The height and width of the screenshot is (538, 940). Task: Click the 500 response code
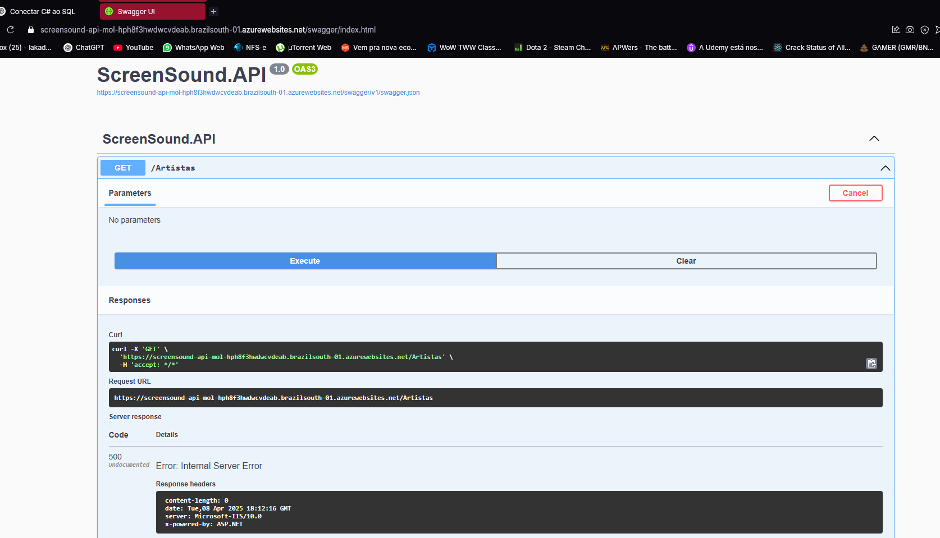point(115,457)
